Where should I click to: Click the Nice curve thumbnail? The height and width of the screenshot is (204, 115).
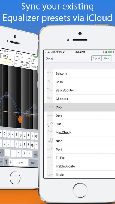click(50, 141)
